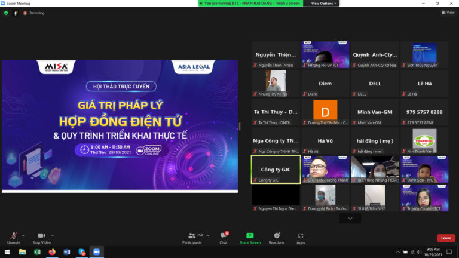
Task: Click the green encryption shield icon
Action: tap(6, 13)
